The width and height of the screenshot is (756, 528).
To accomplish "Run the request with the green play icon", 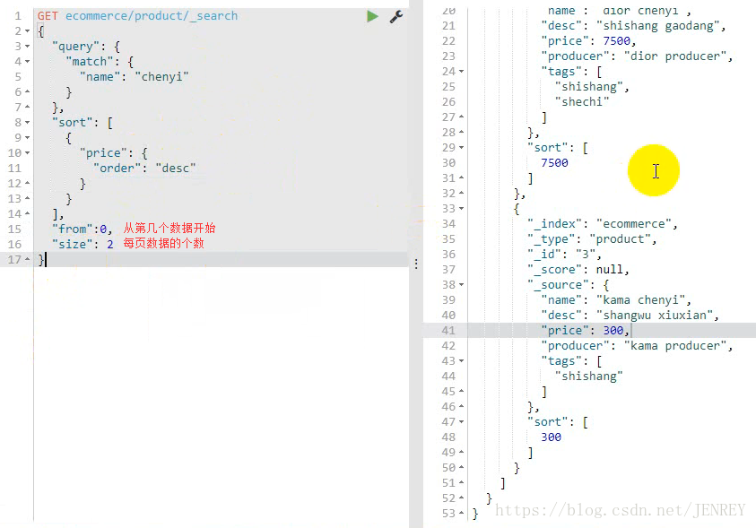I will (372, 16).
